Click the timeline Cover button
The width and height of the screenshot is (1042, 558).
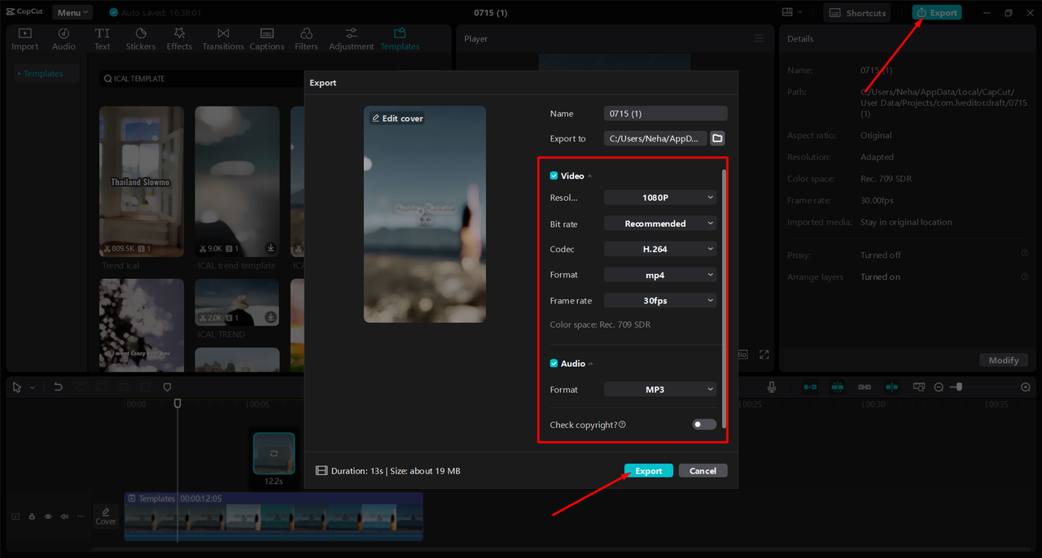click(x=106, y=517)
